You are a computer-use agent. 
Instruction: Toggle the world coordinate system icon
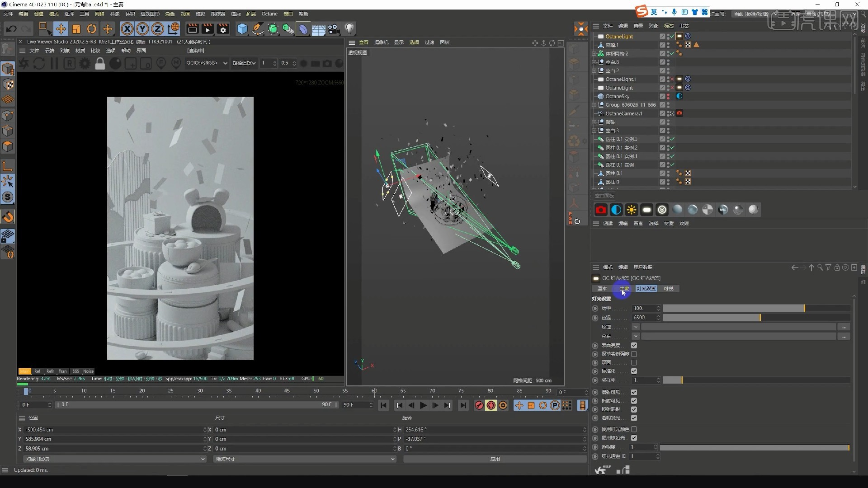173,29
